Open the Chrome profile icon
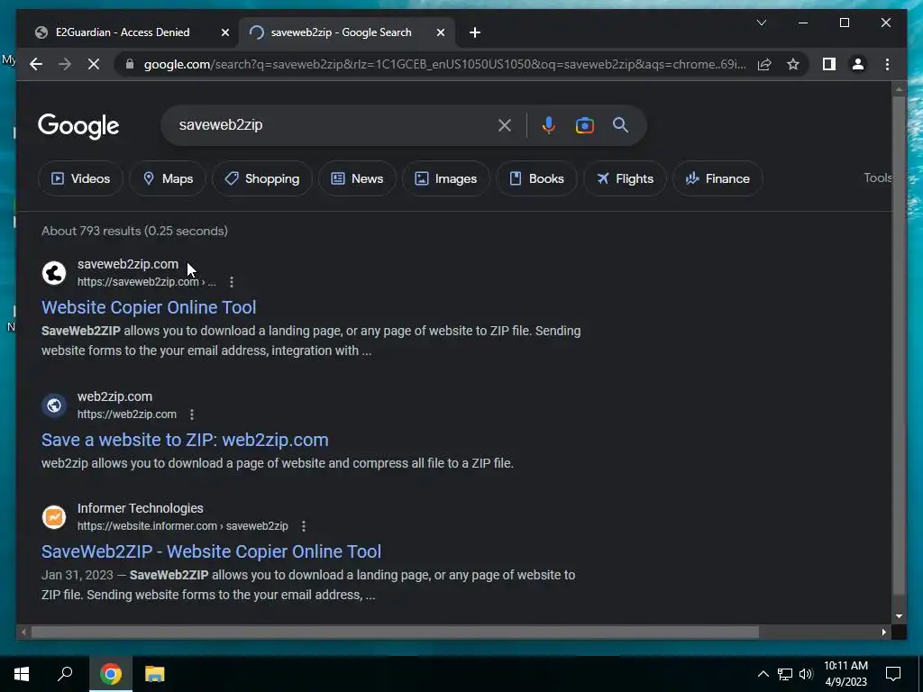923x692 pixels. point(858,64)
